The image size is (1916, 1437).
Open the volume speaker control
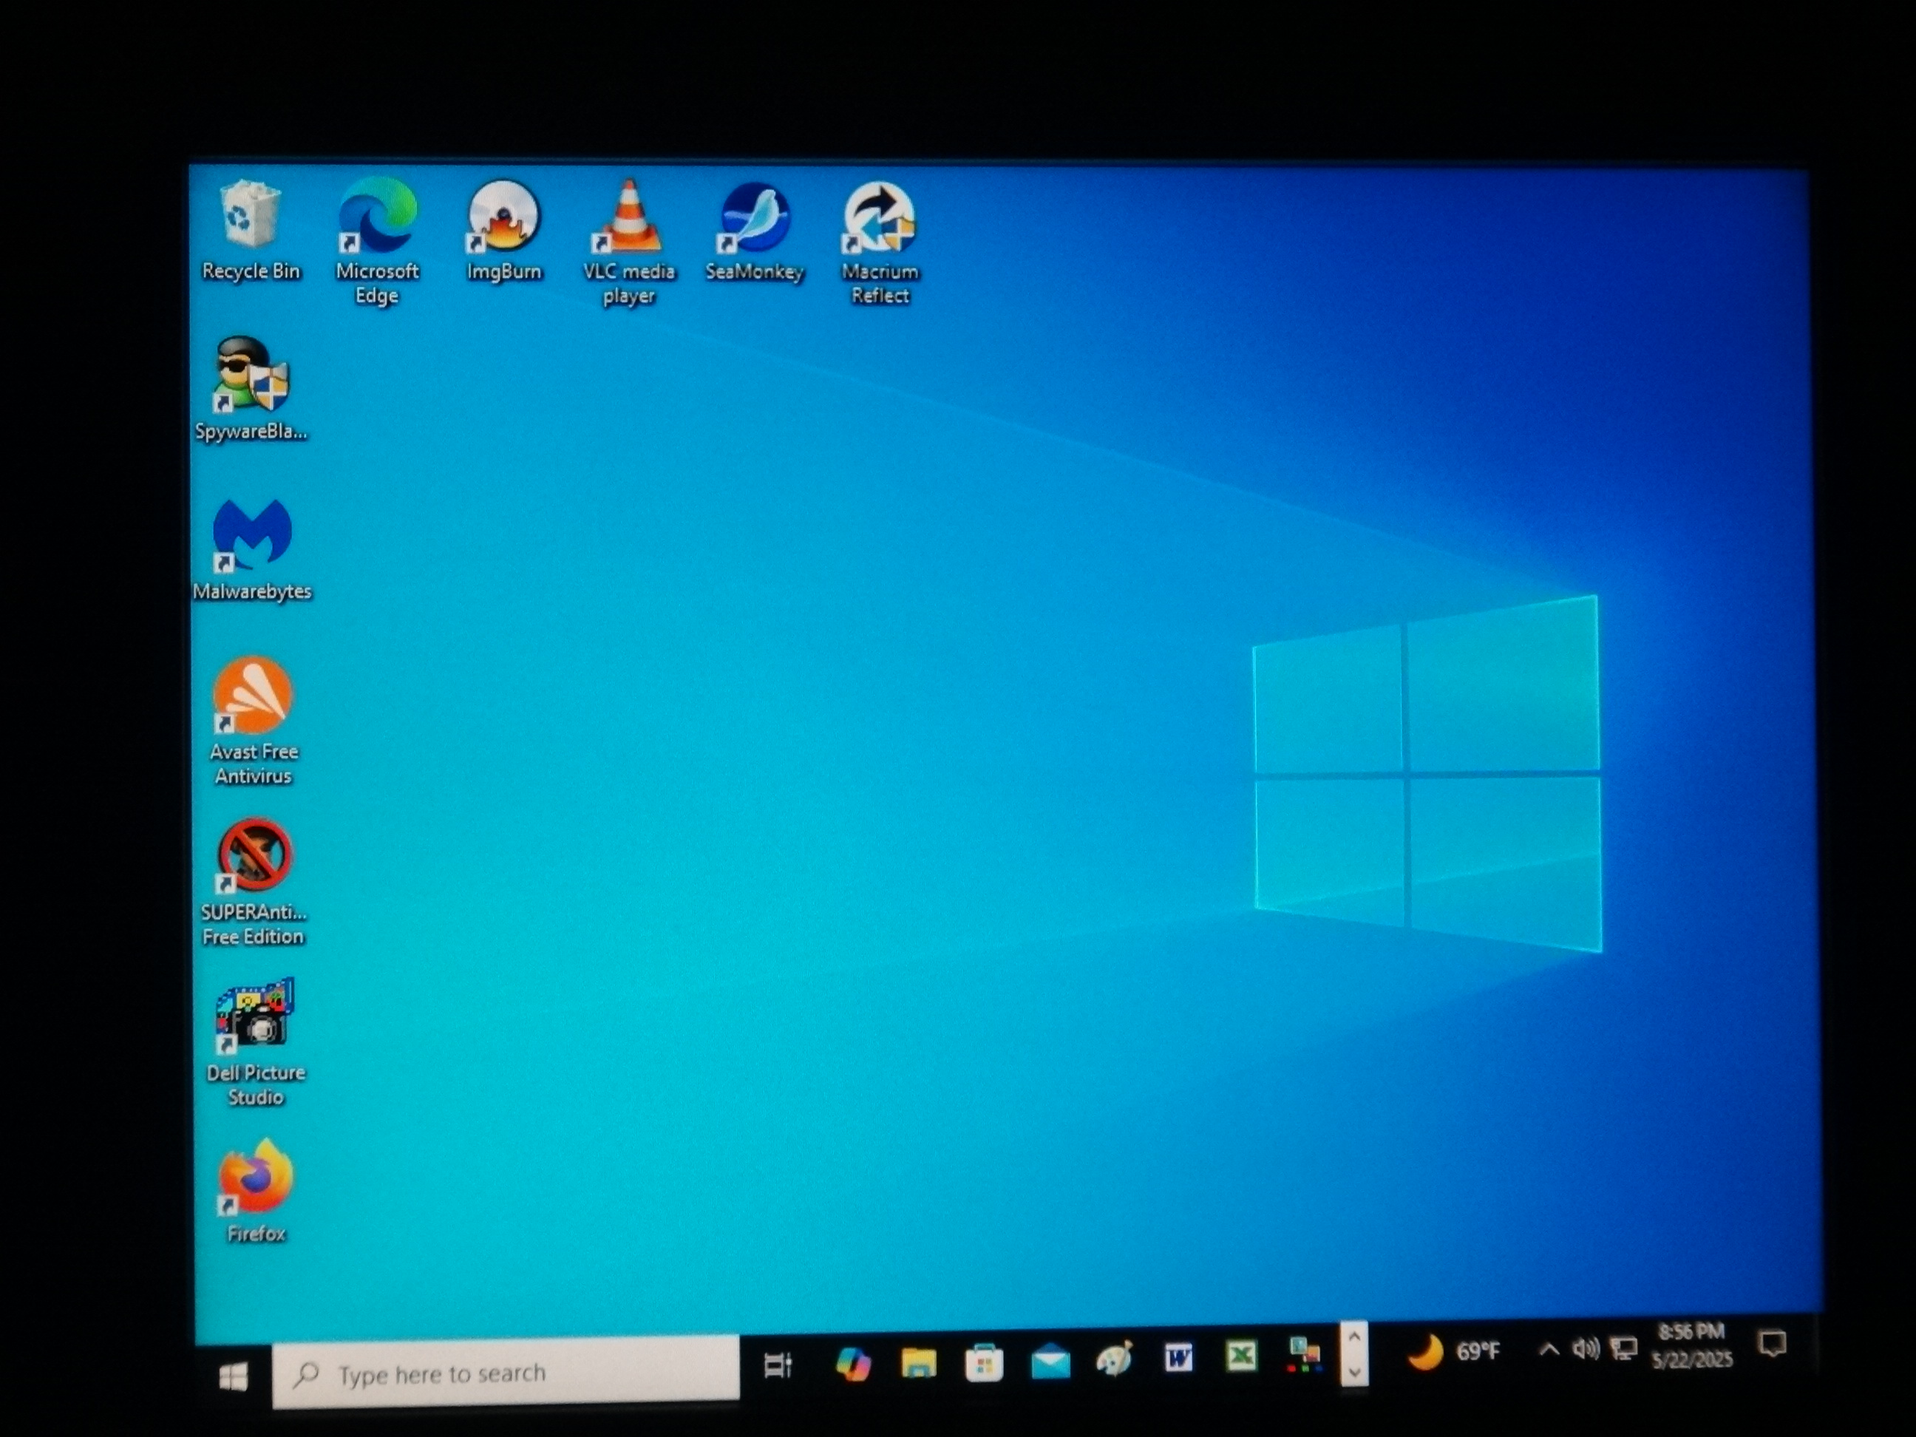[x=1586, y=1348]
